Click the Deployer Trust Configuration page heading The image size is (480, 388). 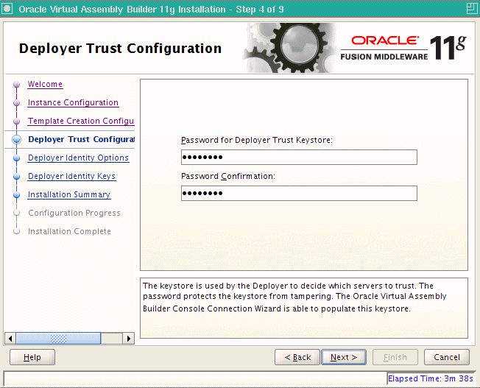click(x=120, y=49)
